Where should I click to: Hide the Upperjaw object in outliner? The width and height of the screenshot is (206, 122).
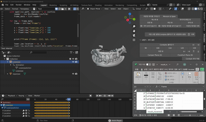73,74
